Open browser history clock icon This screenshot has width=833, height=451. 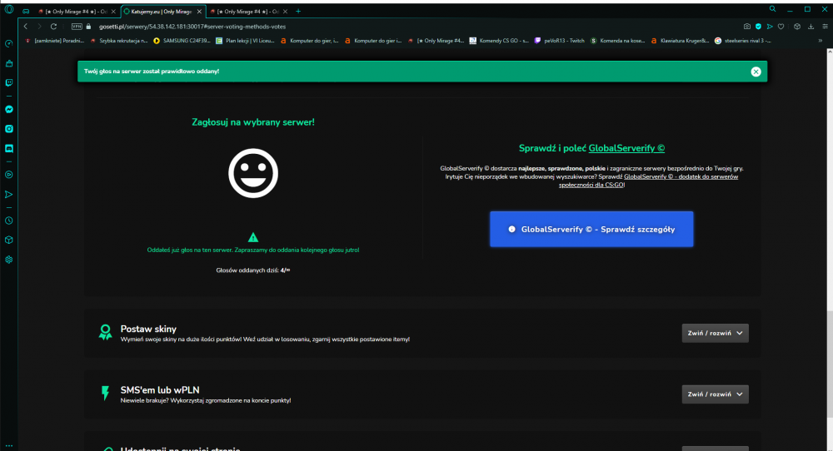pos(9,221)
